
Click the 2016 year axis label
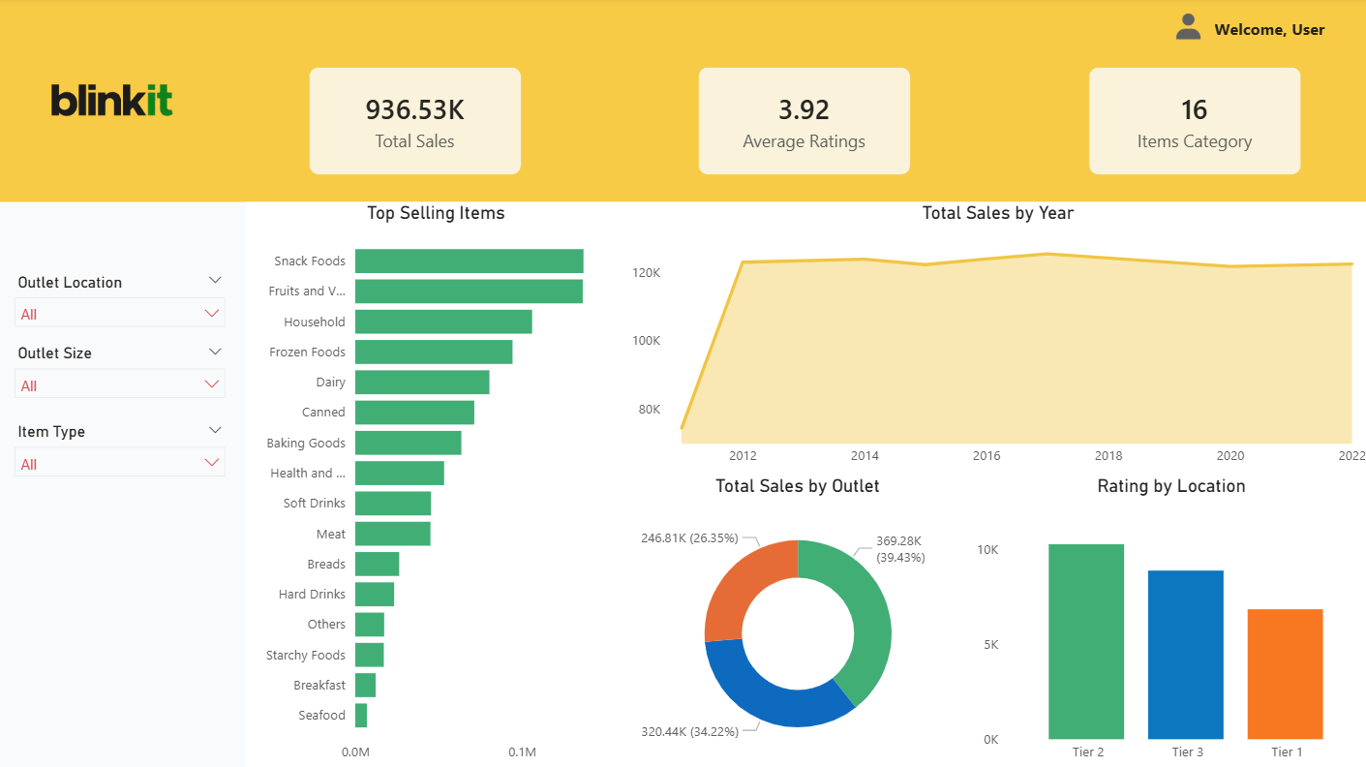(987, 456)
